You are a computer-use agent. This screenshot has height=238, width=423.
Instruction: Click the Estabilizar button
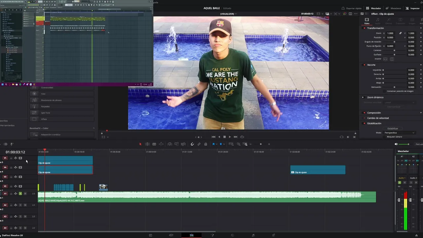point(393,129)
